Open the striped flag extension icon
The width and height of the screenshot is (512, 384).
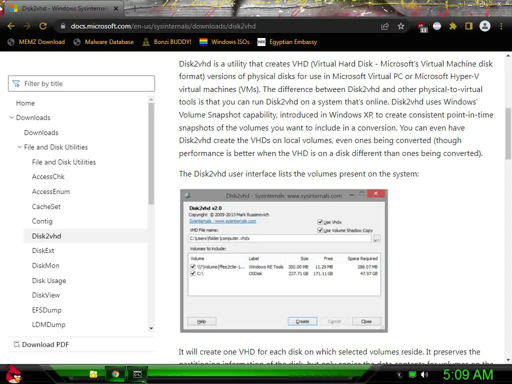[x=437, y=26]
